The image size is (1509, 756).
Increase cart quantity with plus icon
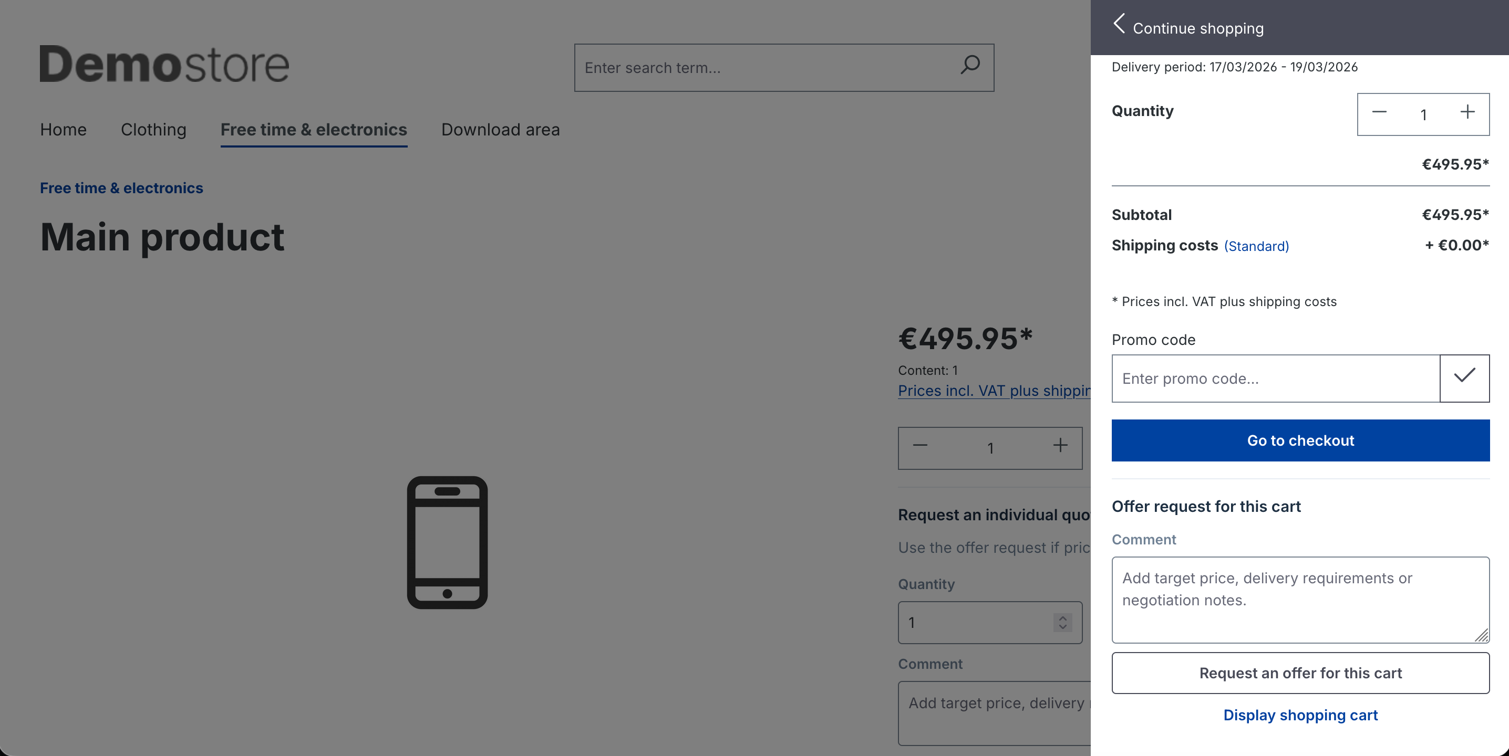pyautogui.click(x=1467, y=112)
